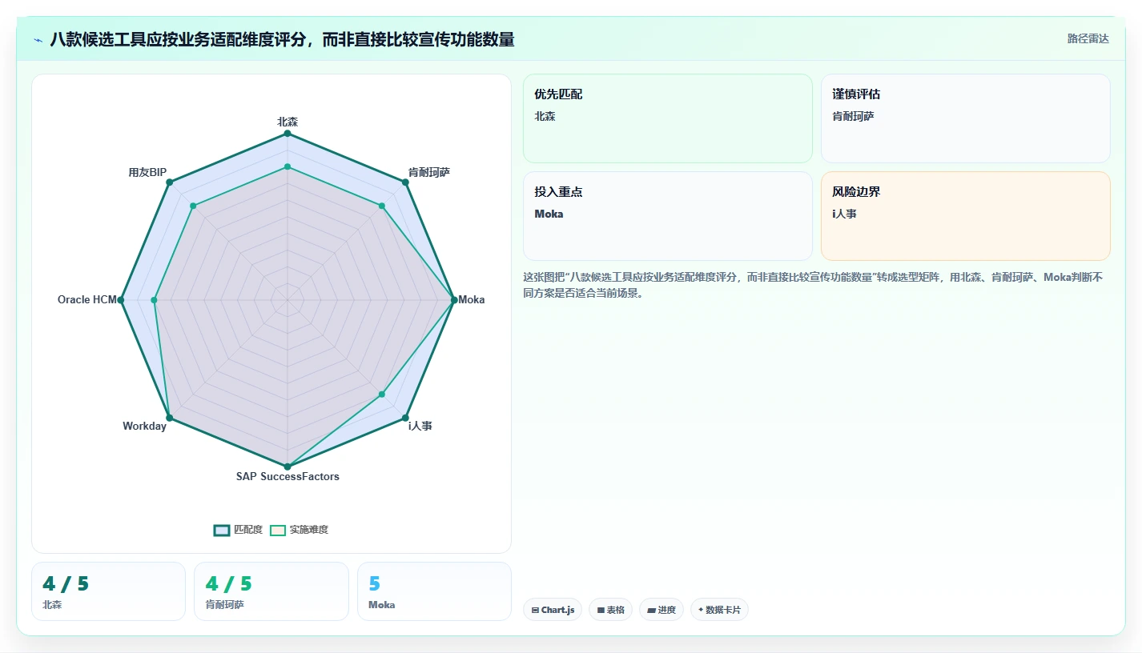1142x653 pixels.
Task: Click the Moka score card showing 5
Action: click(x=434, y=591)
